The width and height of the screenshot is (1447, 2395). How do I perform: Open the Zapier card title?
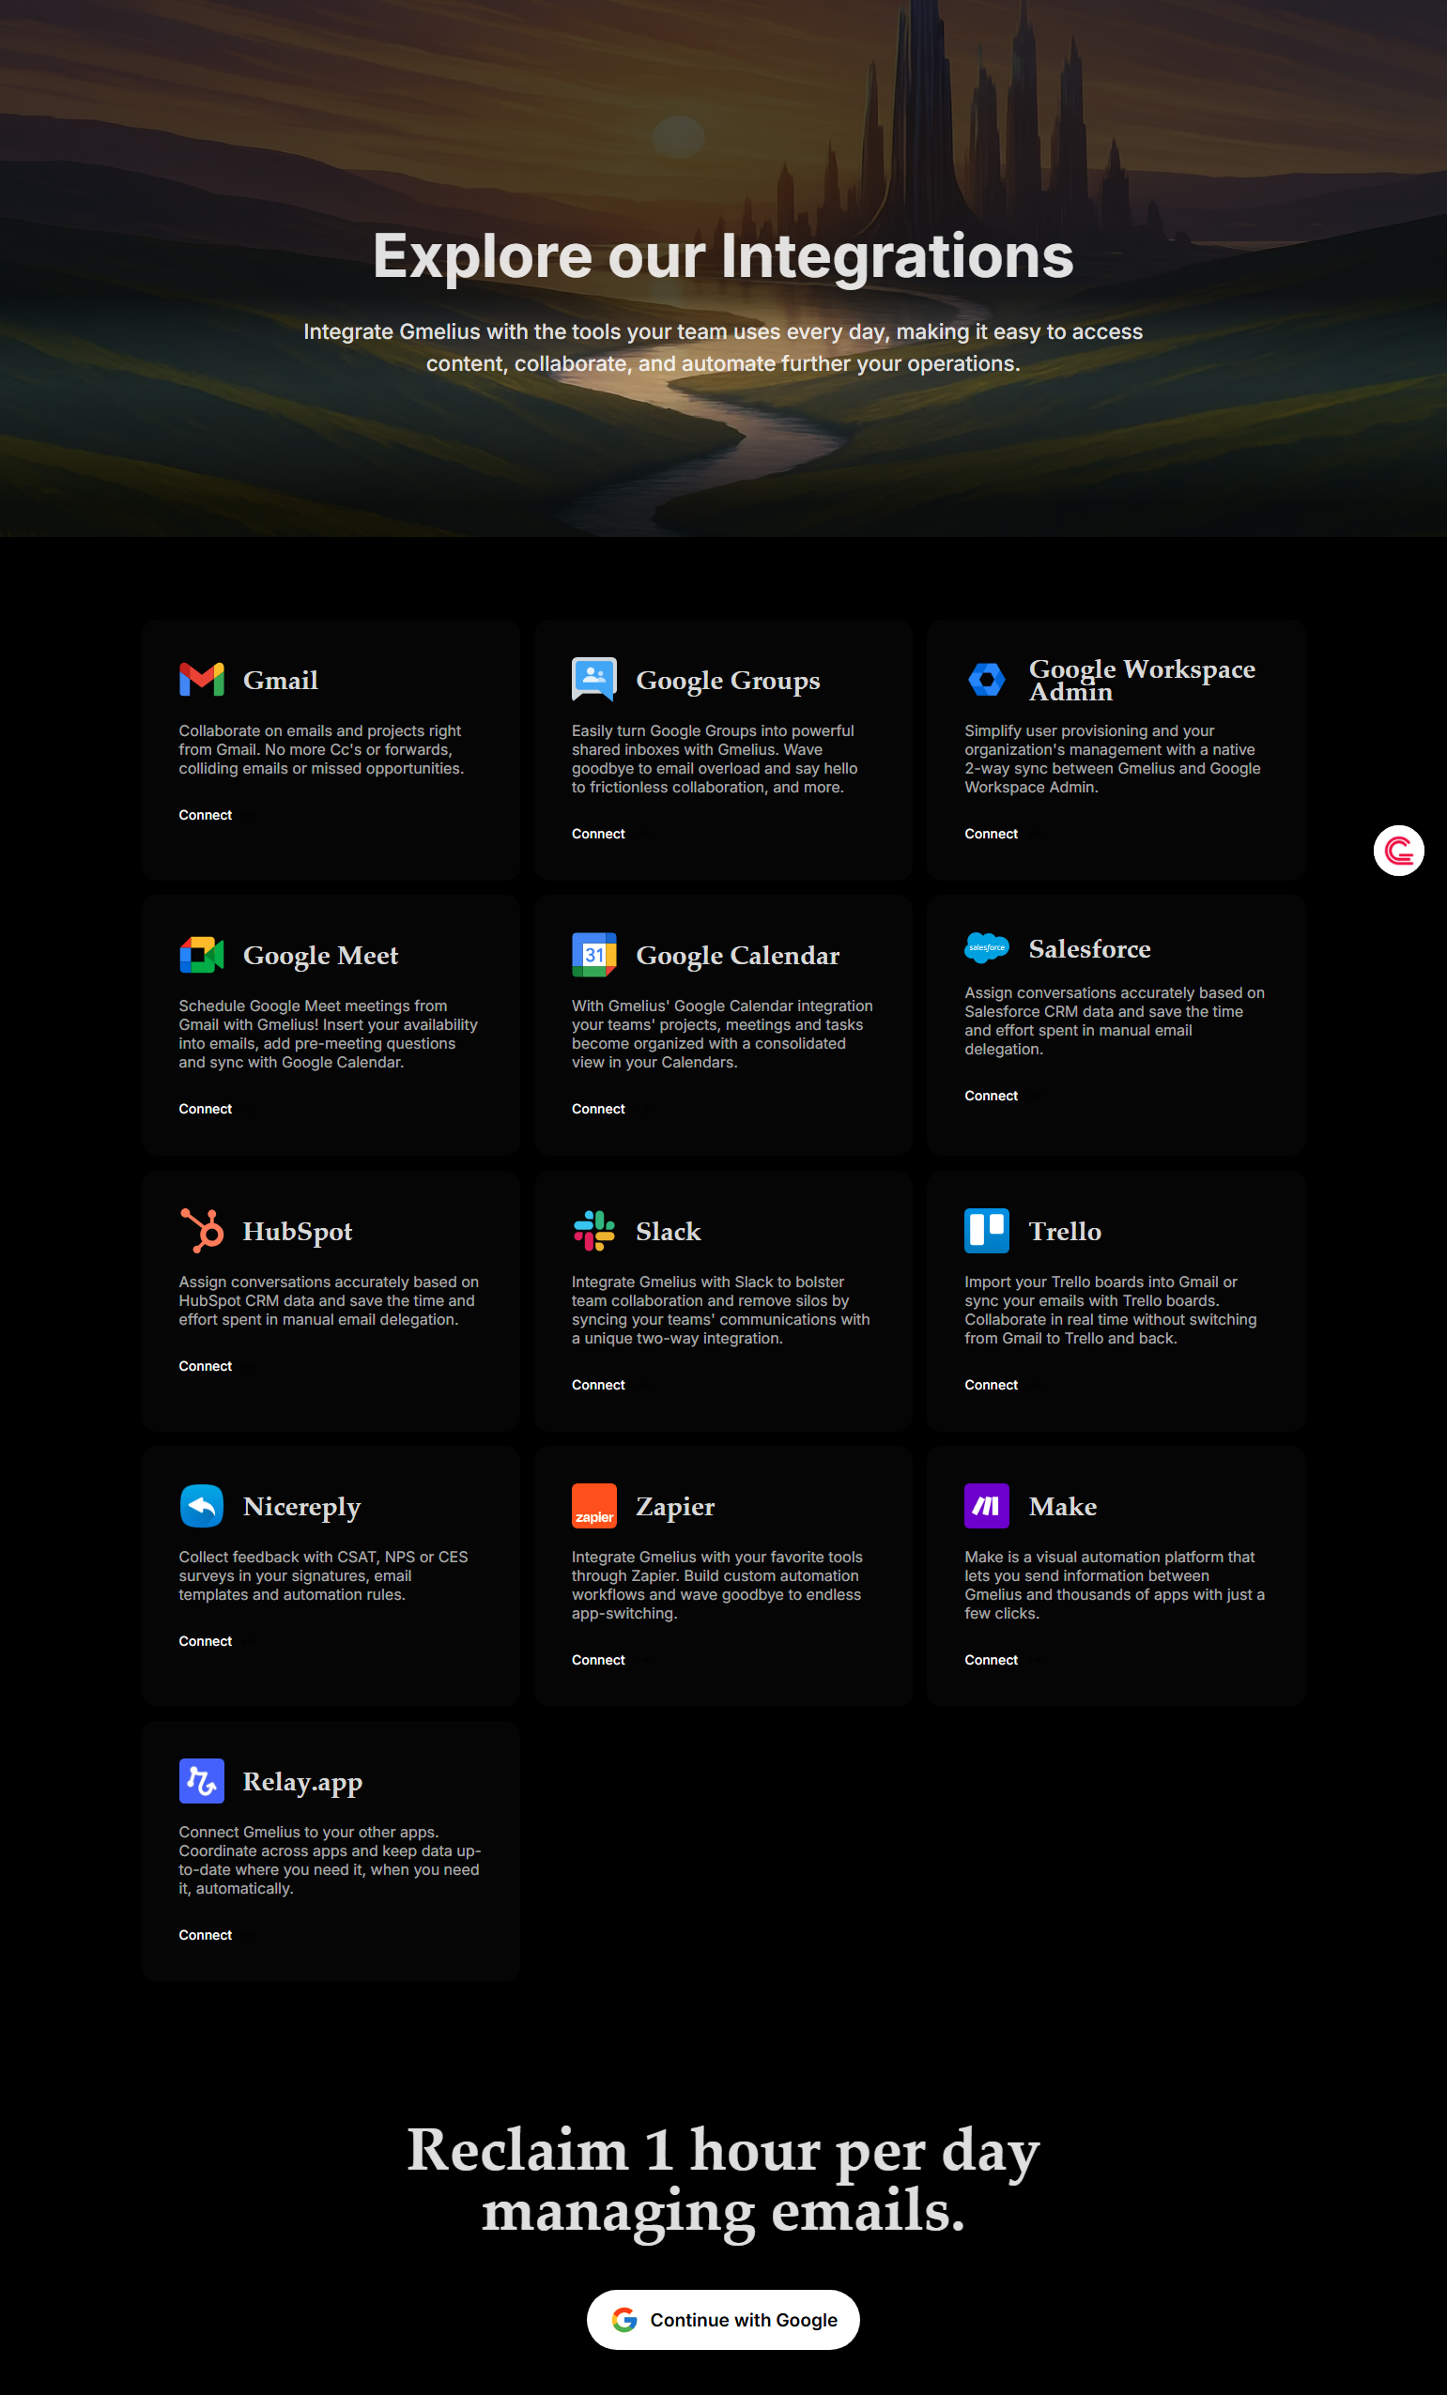pyautogui.click(x=675, y=1507)
